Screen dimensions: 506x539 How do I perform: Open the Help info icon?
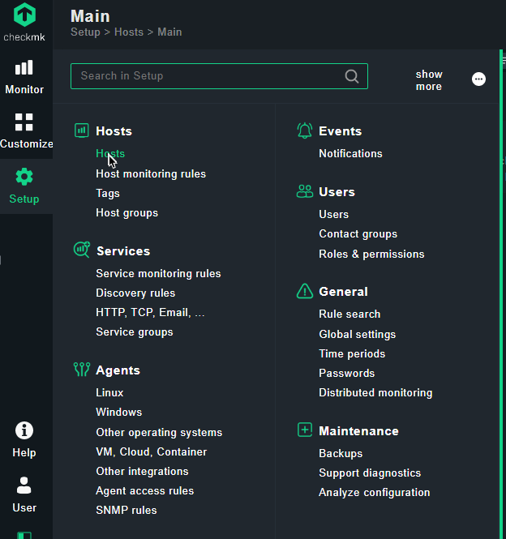24,430
